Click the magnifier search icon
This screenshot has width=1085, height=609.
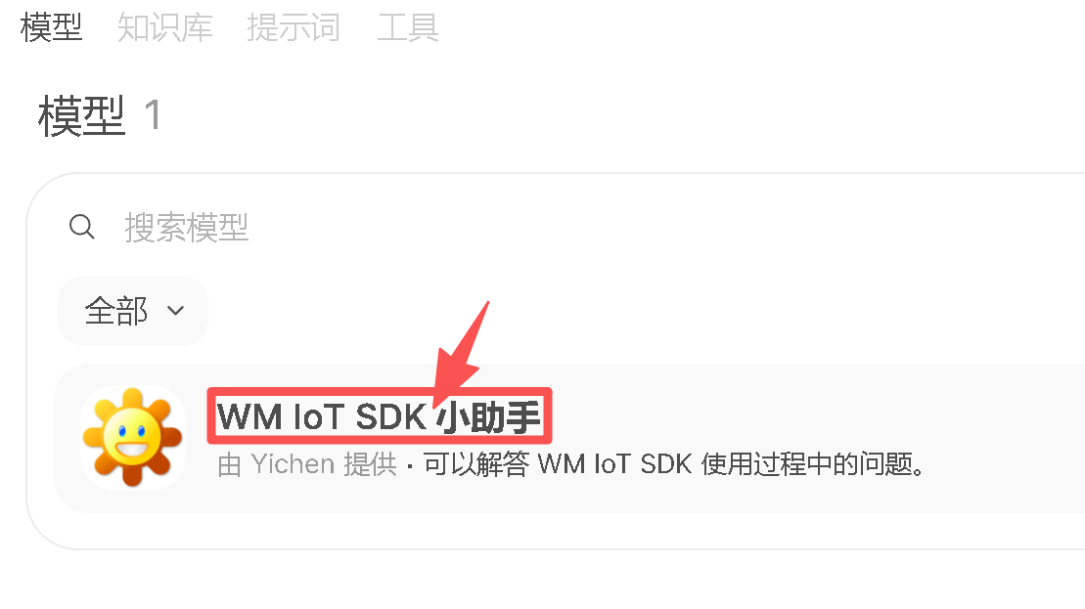click(x=81, y=226)
